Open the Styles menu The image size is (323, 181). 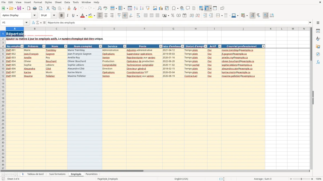point(48,2)
